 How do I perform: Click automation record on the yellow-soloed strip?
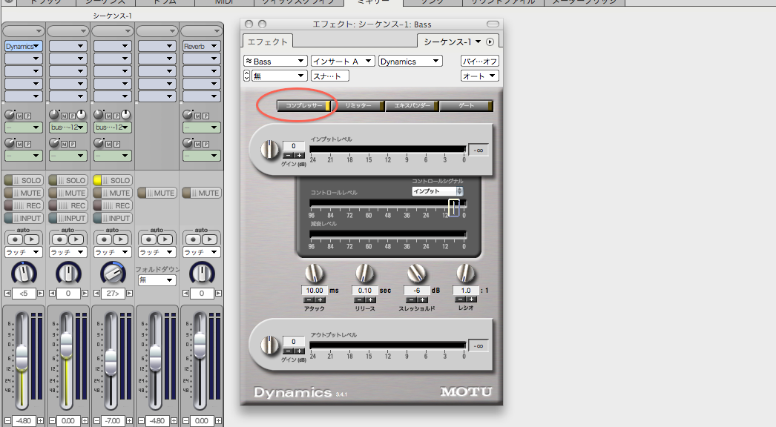[x=105, y=239]
